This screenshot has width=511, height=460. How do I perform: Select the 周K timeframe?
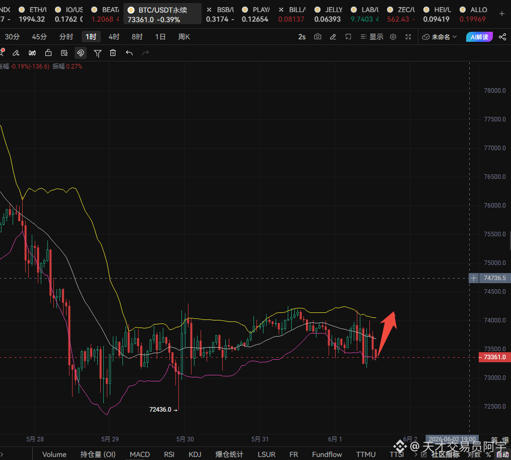tap(184, 37)
